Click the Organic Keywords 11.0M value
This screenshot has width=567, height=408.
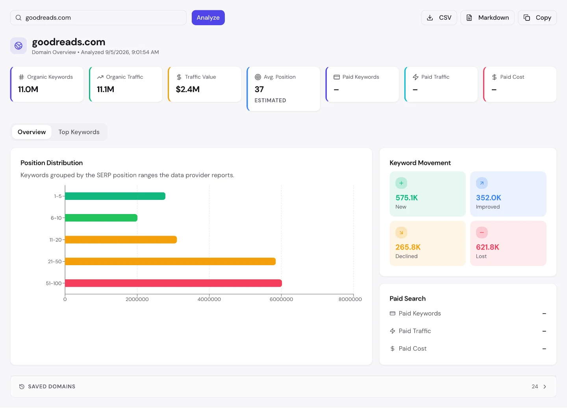28,89
